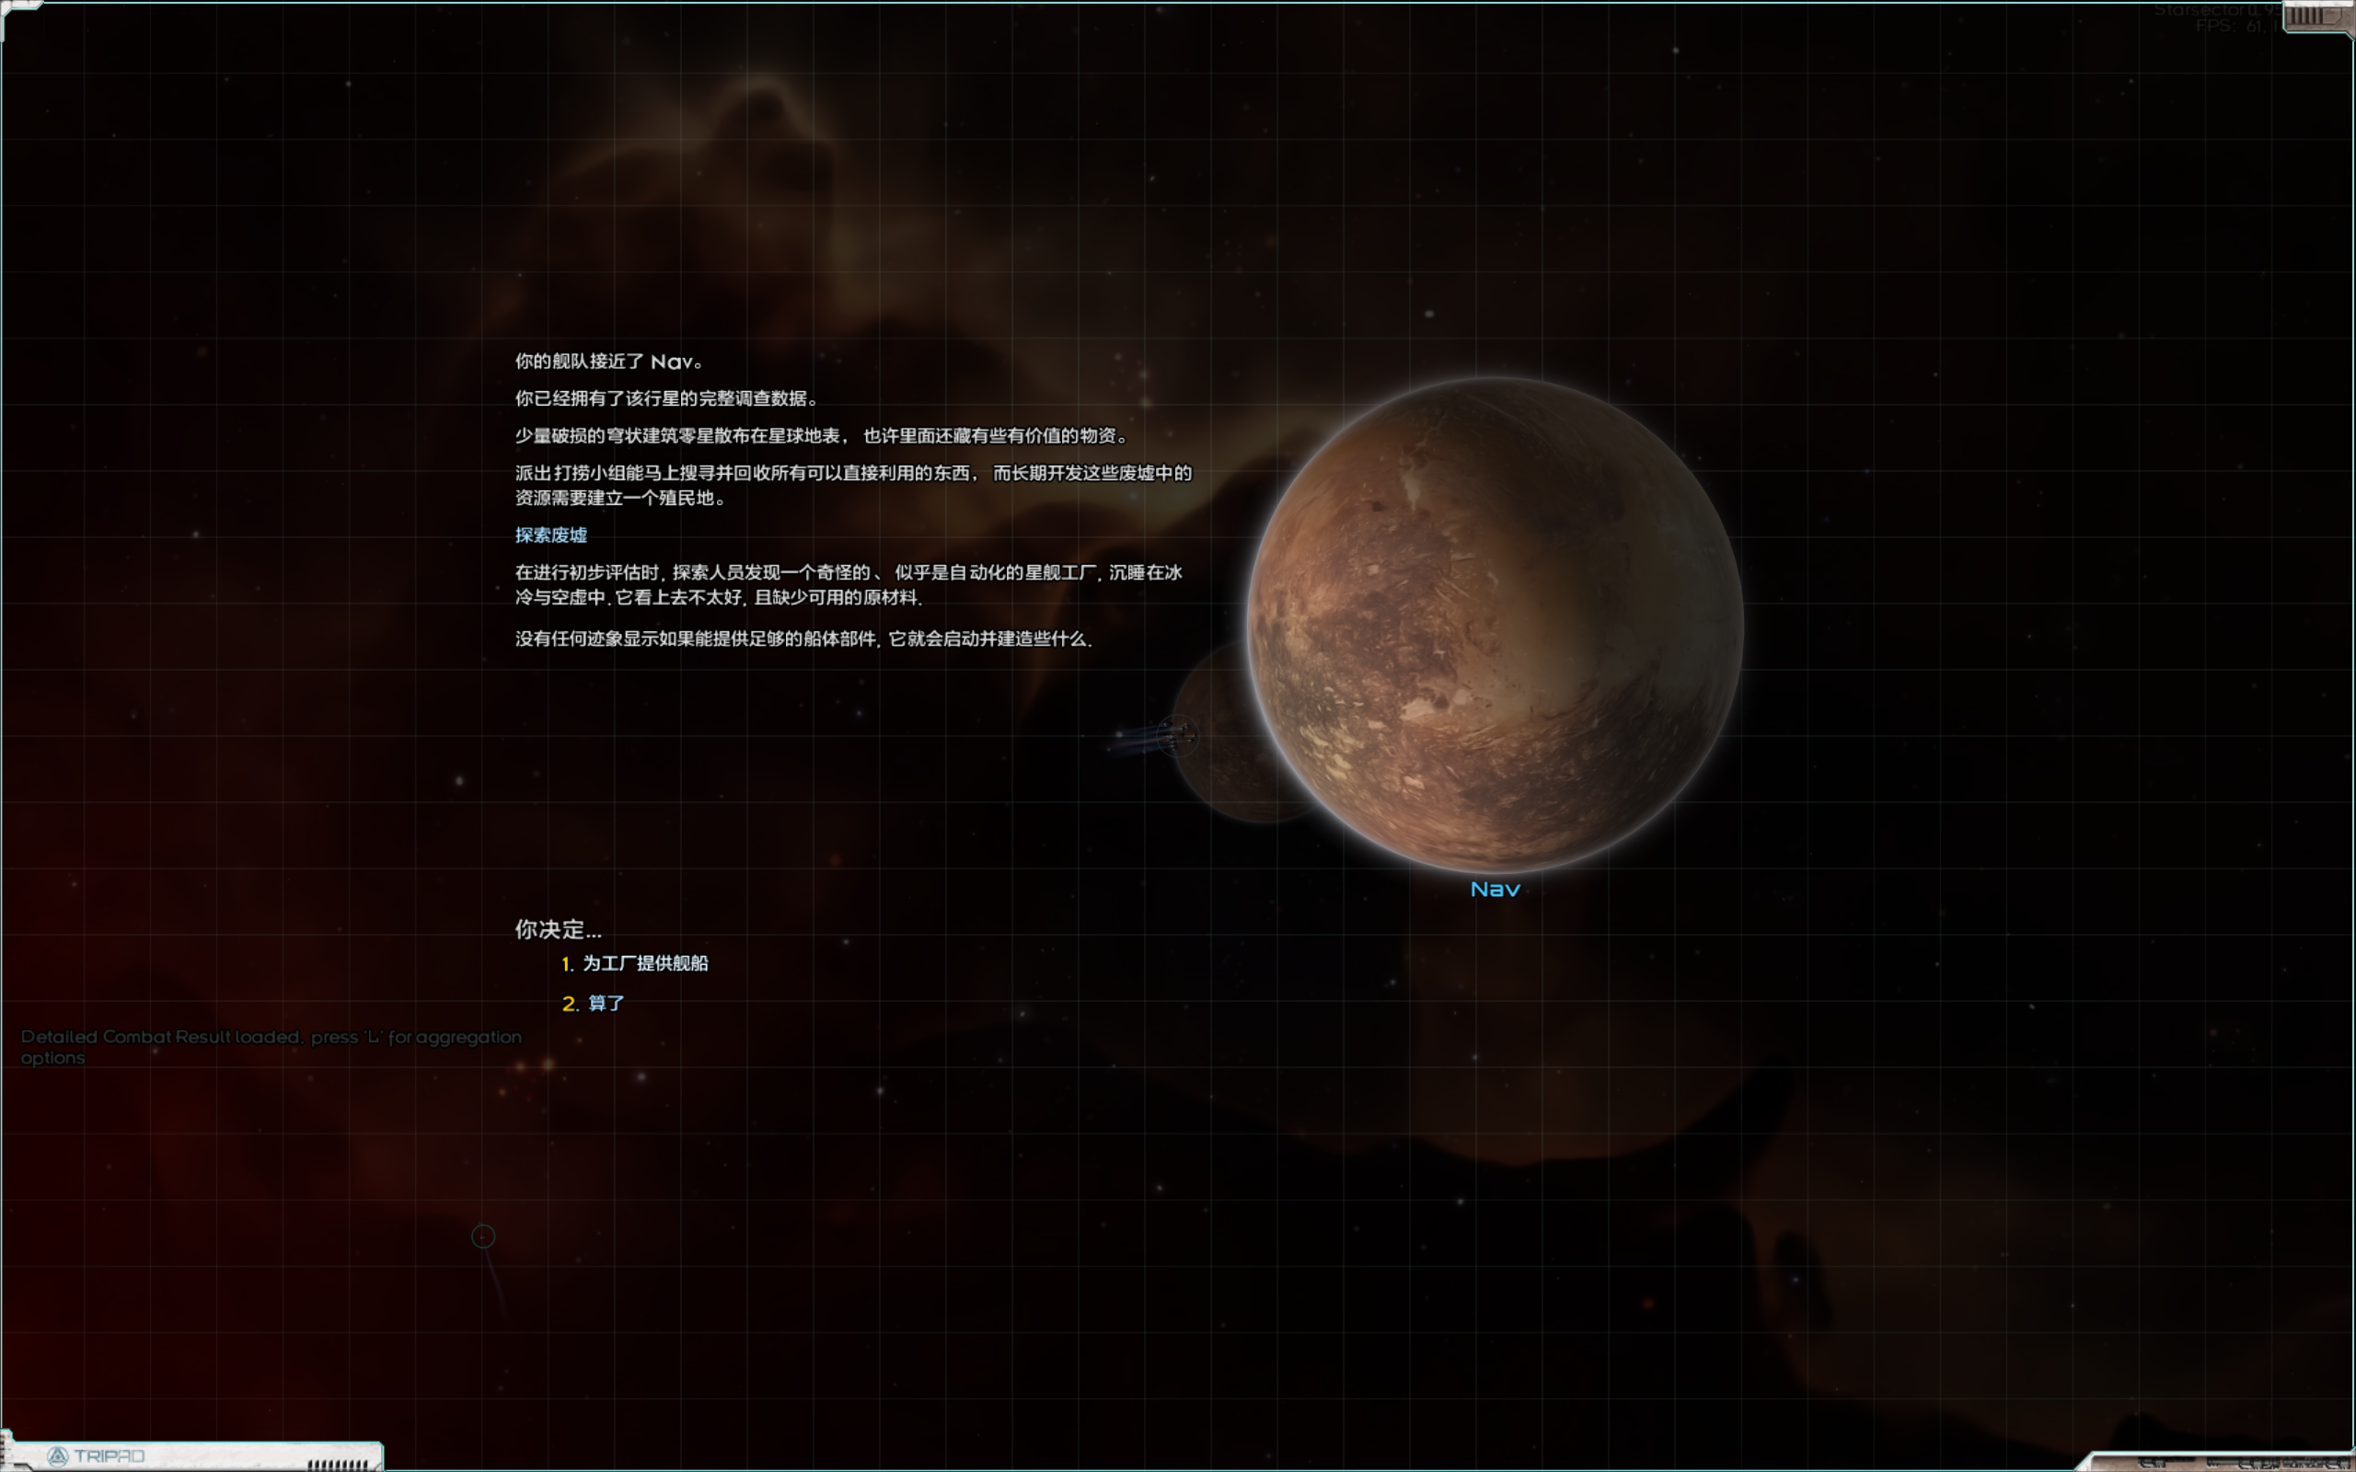The height and width of the screenshot is (1472, 2356).
Task: Click the yellow number 1 option marker
Action: point(567,963)
